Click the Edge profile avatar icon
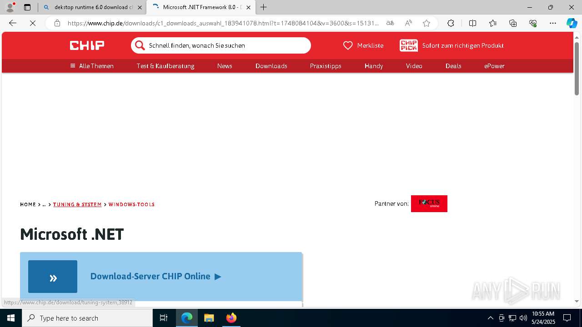The width and height of the screenshot is (582, 327). (10, 7)
